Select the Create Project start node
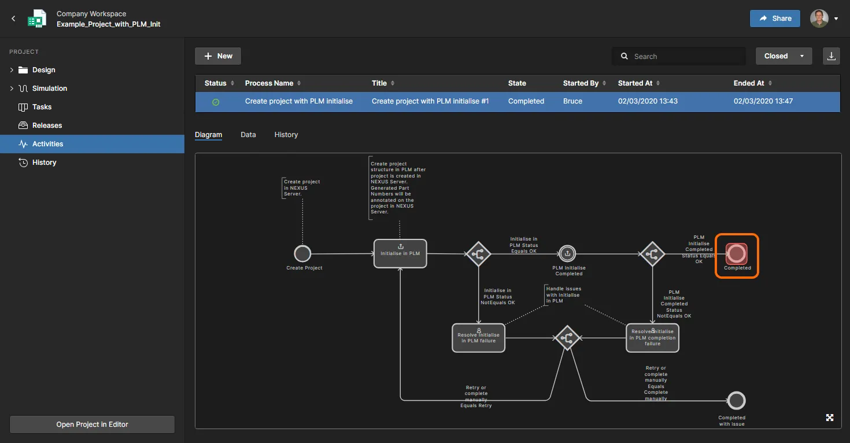Image resolution: width=850 pixels, height=443 pixels. point(302,253)
